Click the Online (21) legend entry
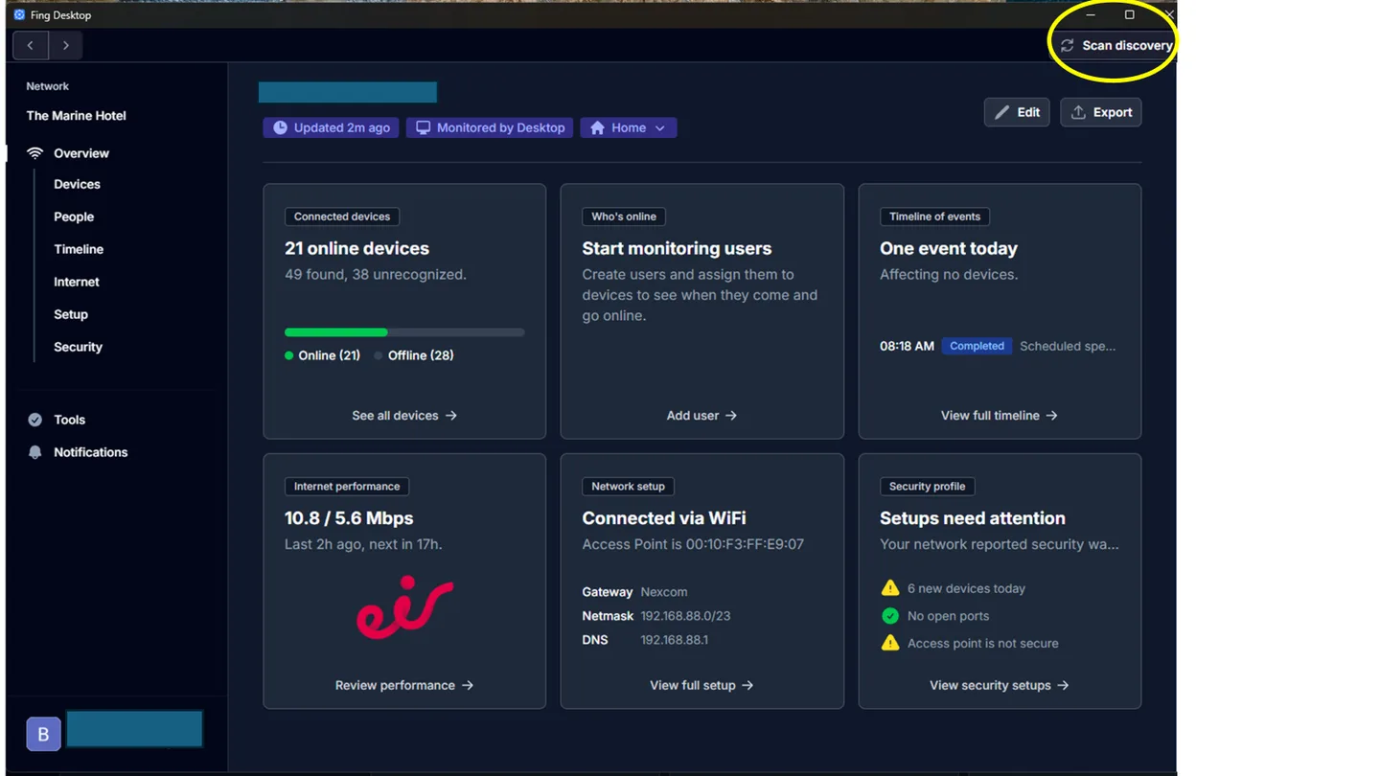The height and width of the screenshot is (776, 1380). tap(323, 355)
